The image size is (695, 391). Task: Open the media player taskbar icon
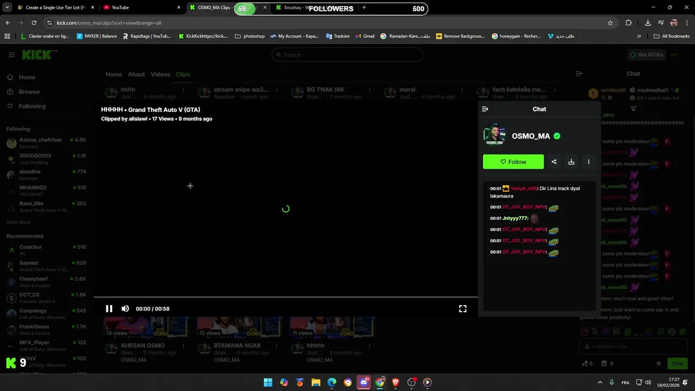[427, 382]
